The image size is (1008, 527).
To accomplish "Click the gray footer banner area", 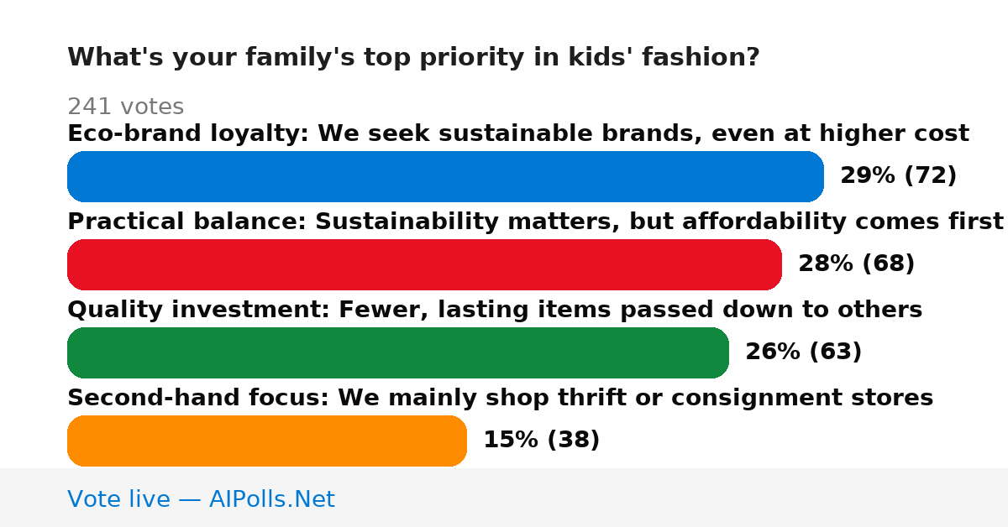I will point(504,498).
